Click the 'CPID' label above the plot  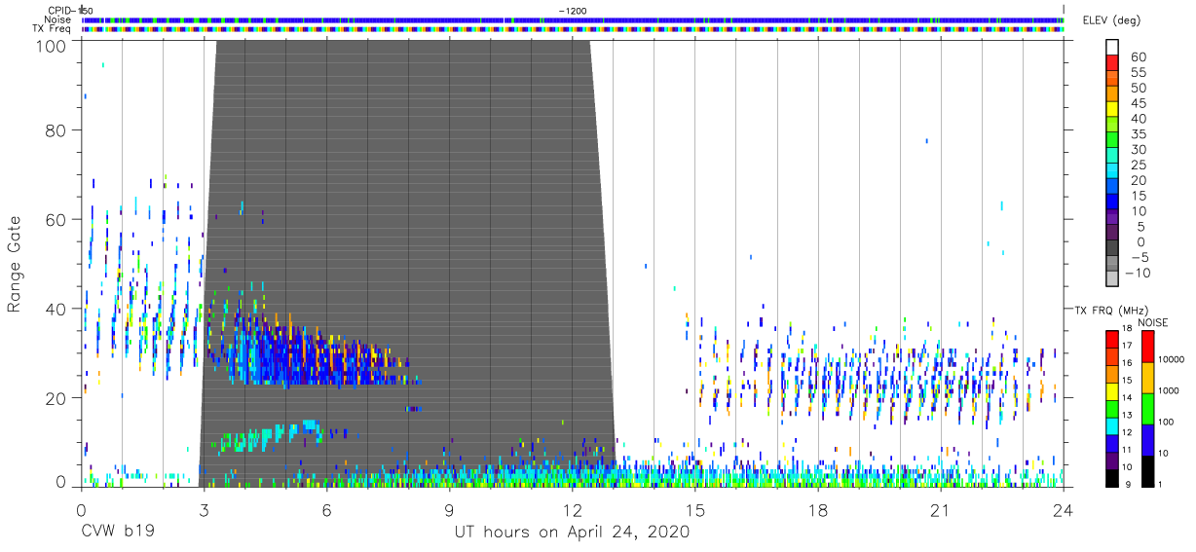[x=59, y=11]
